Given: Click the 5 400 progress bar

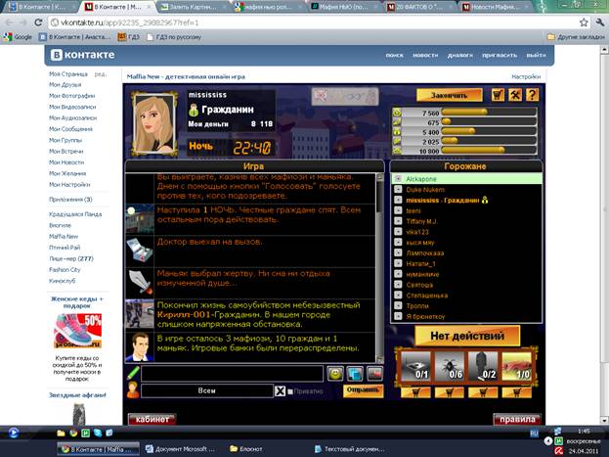Looking at the screenshot, I should click(489, 131).
